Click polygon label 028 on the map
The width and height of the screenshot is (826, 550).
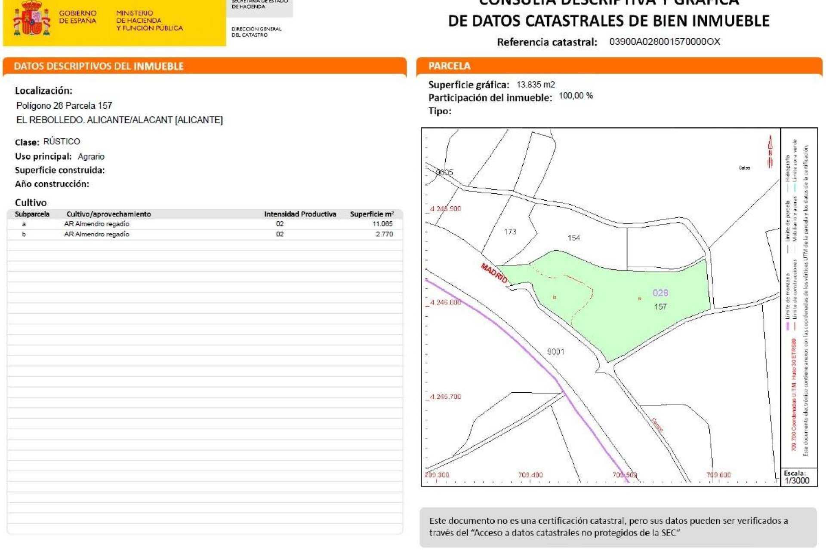coord(660,293)
